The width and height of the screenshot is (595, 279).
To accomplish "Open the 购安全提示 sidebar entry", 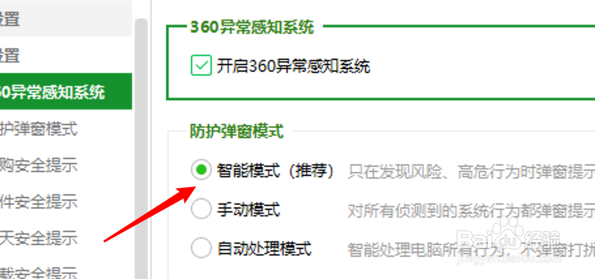I will click(x=39, y=166).
